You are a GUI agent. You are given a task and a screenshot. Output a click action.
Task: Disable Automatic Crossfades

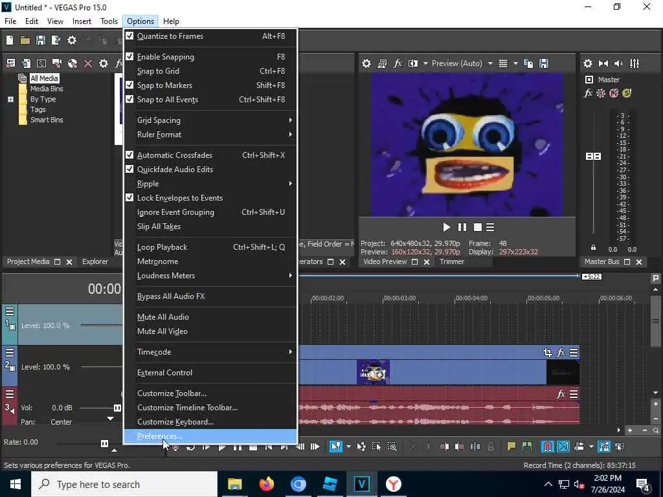pos(210,155)
